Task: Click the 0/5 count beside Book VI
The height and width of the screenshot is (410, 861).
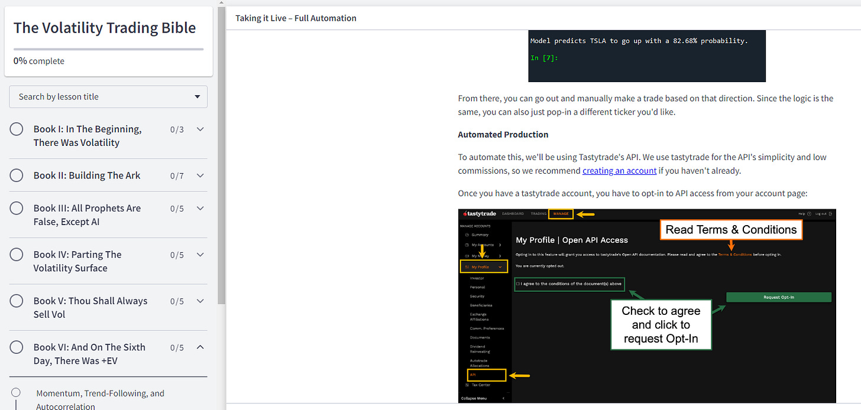Action: pos(177,347)
